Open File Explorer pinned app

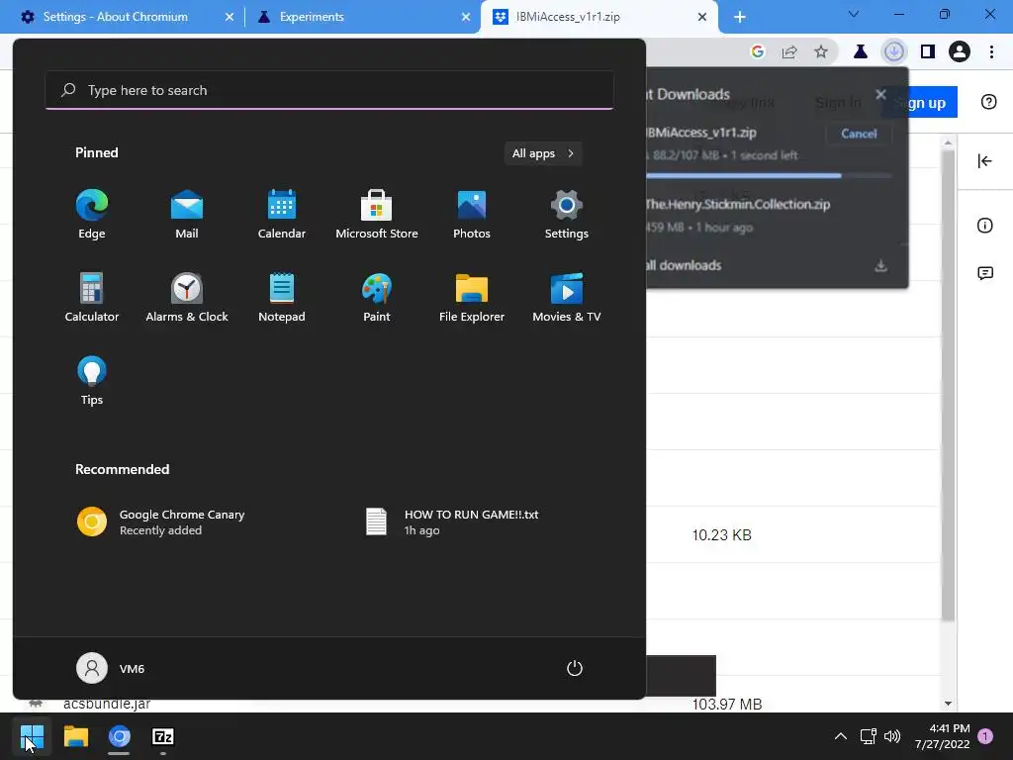[x=472, y=297]
